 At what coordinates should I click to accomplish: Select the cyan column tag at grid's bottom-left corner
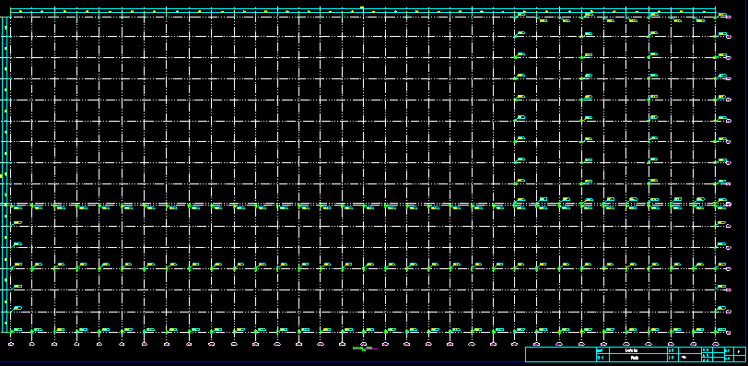point(18,330)
